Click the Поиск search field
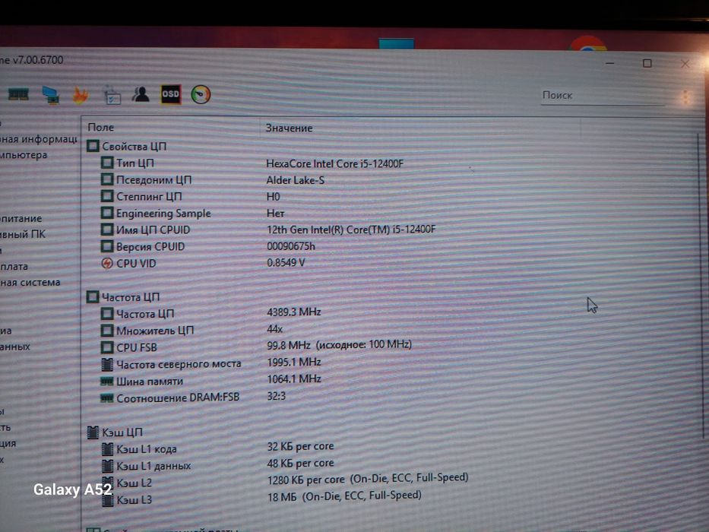The width and height of the screenshot is (709, 532). pos(603,96)
